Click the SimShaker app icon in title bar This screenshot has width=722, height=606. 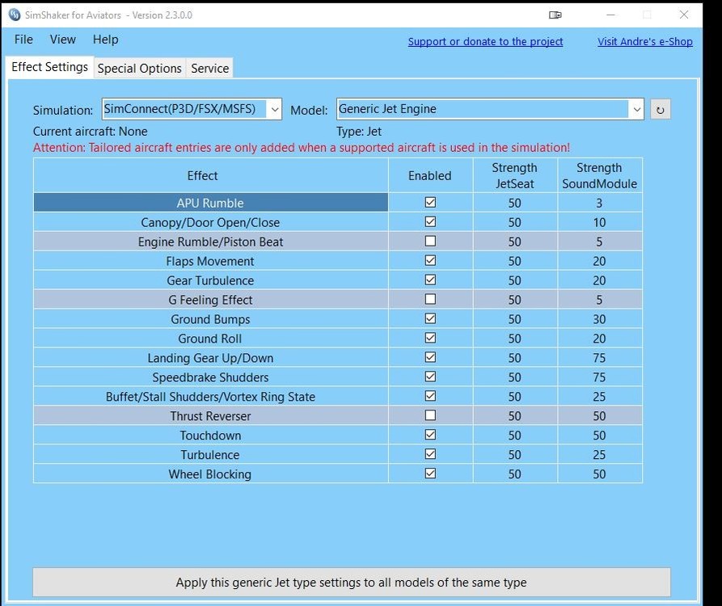(14, 15)
